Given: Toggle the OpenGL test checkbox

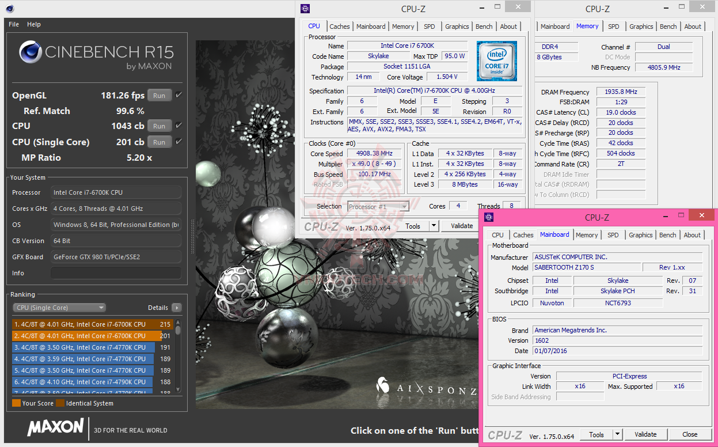Looking at the screenshot, I should click(x=178, y=95).
